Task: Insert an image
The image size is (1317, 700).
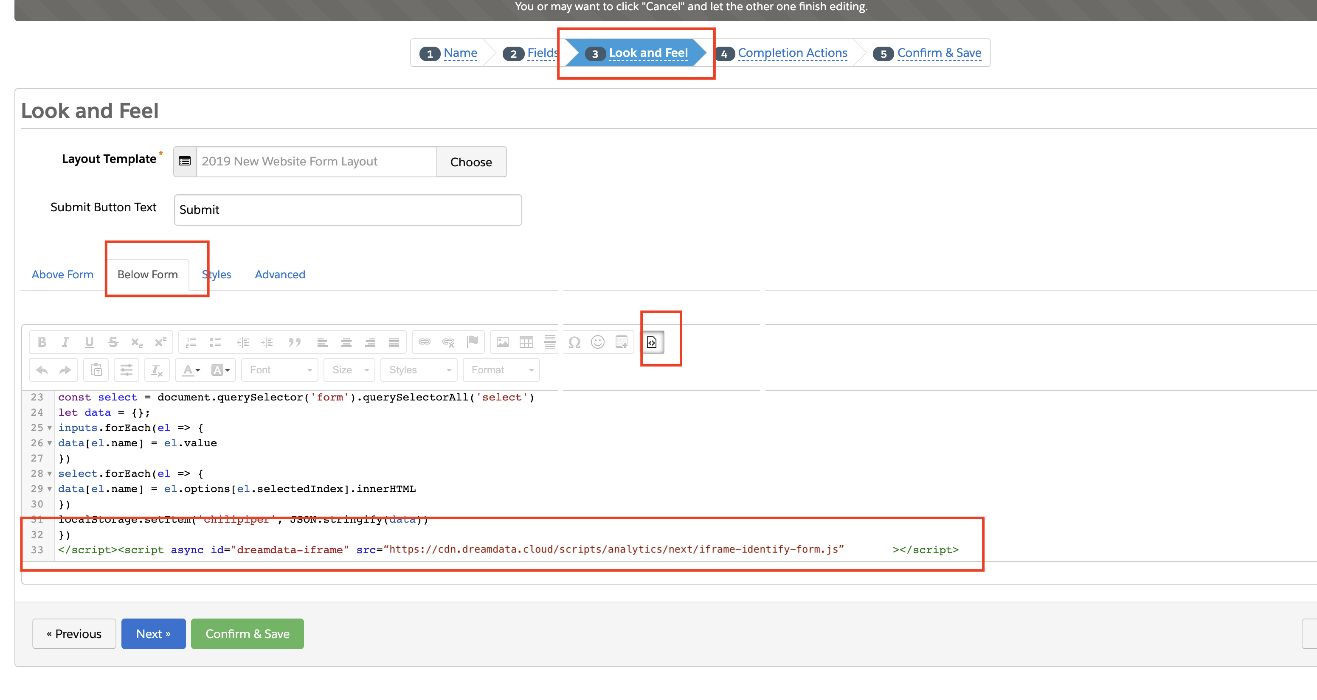Action: [x=503, y=342]
